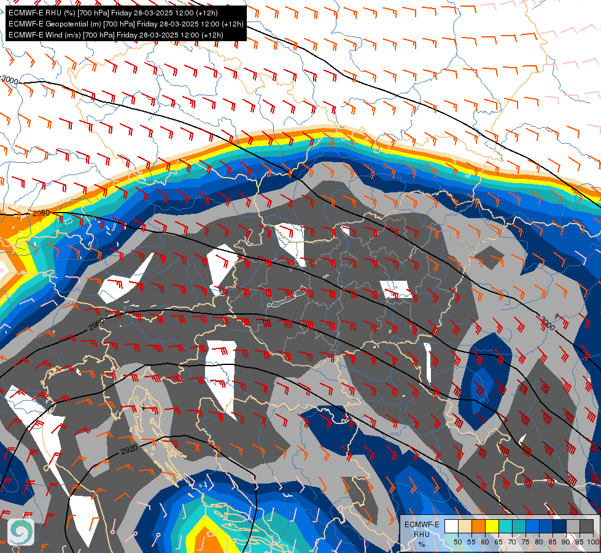
Task: Click the ECMWF-E RHU legend title
Action: 422,529
